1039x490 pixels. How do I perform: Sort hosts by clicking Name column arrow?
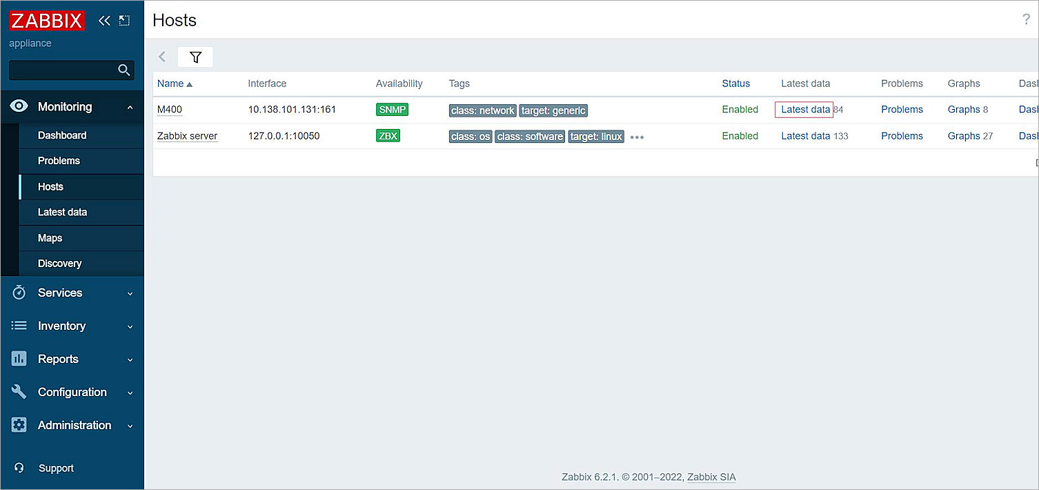click(189, 83)
